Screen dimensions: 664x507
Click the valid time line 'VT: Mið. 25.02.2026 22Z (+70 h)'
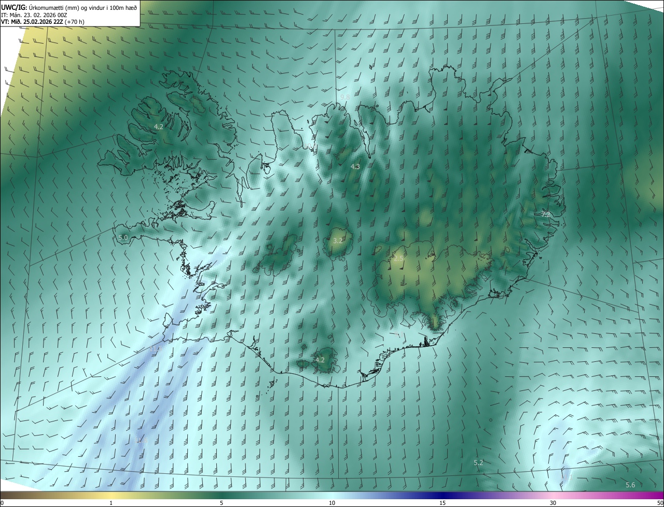tap(43, 21)
